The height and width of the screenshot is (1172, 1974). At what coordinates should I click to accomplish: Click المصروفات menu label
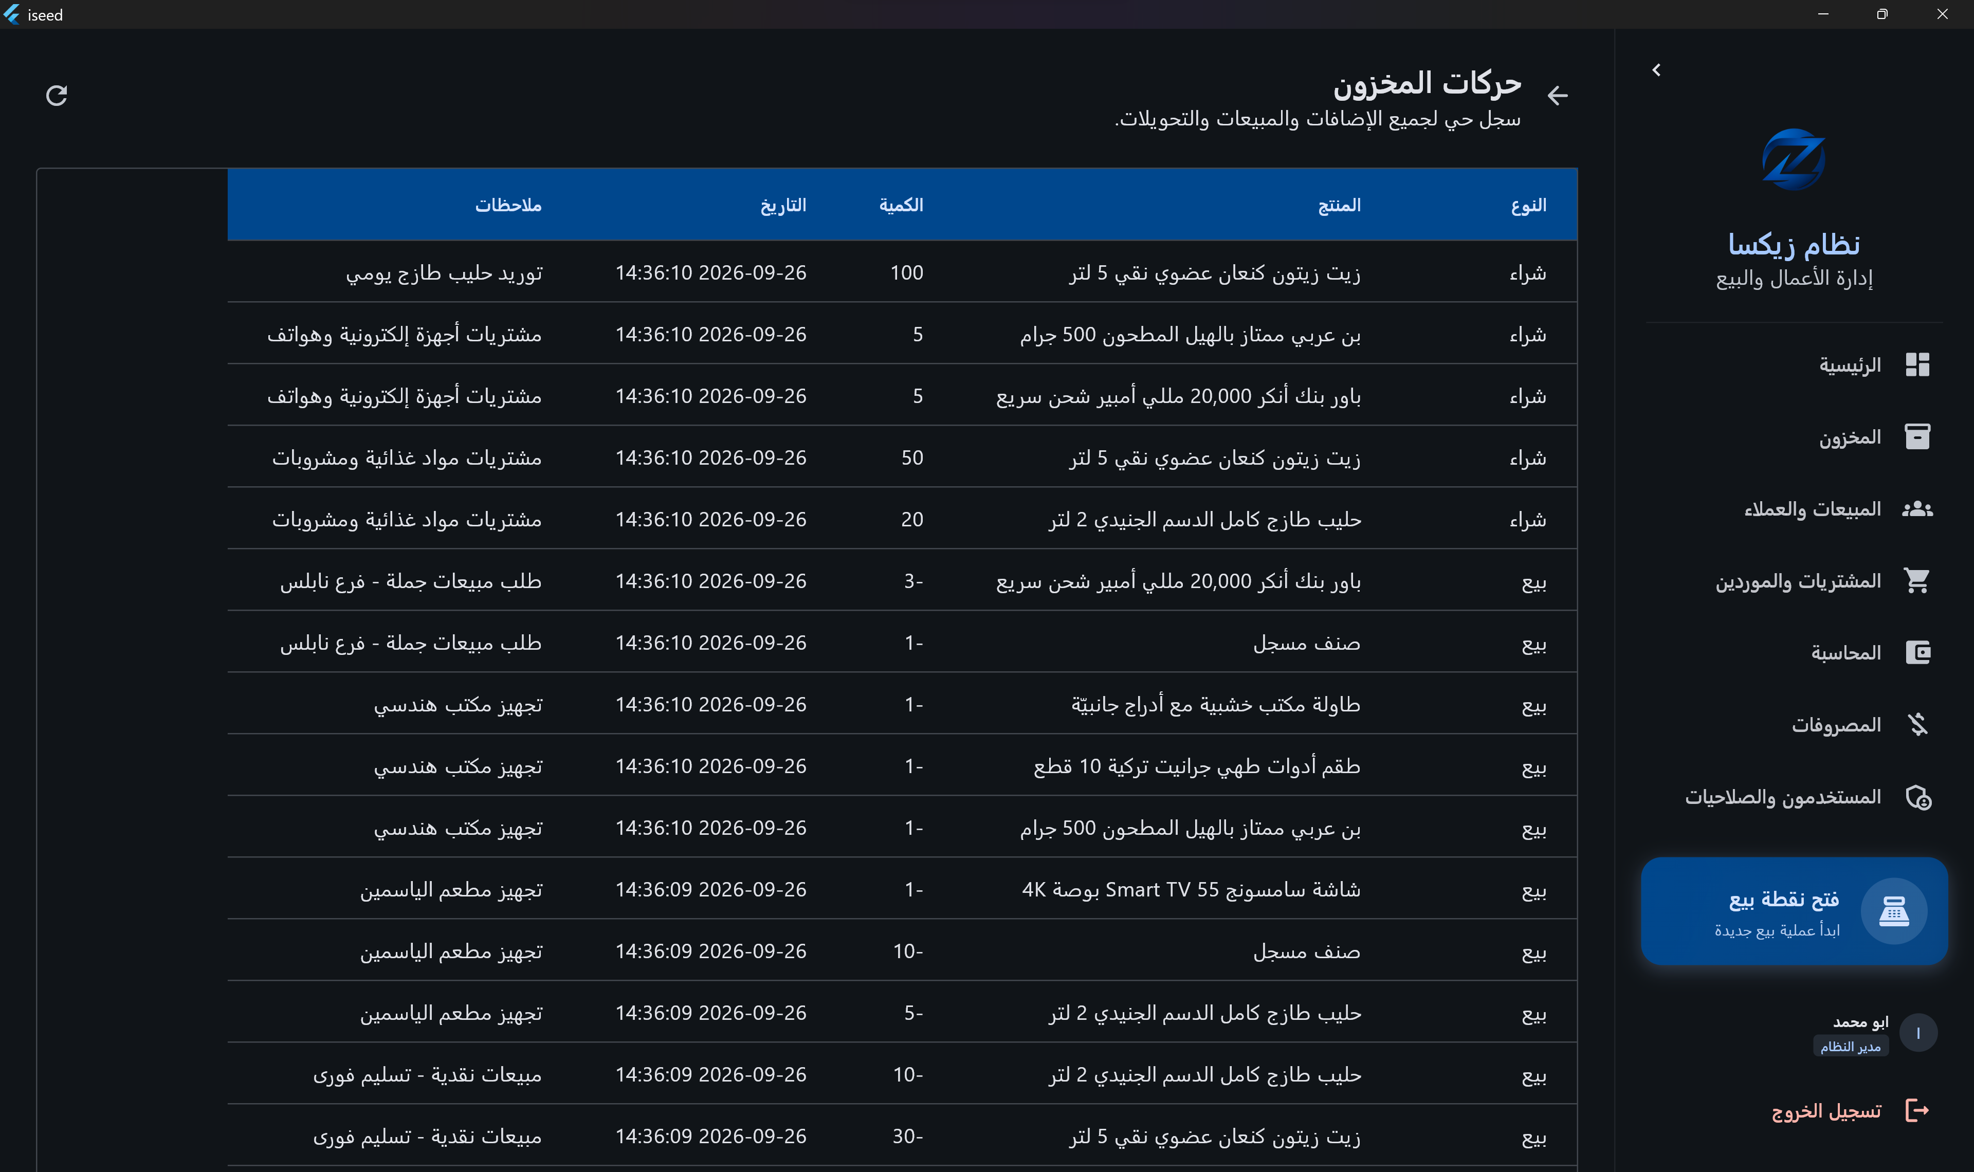click(1837, 724)
